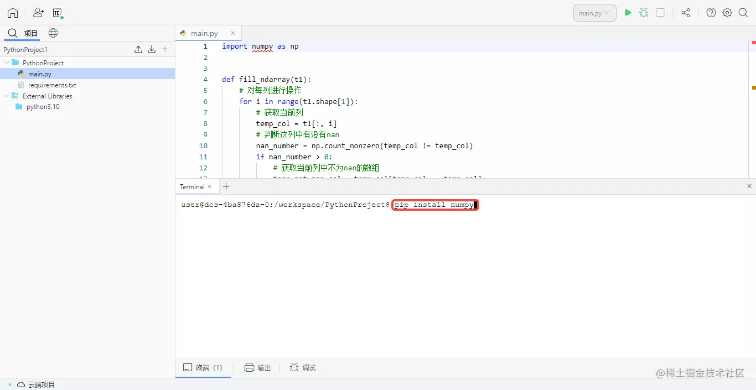Add a new file with plus icon
The image size is (756, 390).
click(165, 49)
